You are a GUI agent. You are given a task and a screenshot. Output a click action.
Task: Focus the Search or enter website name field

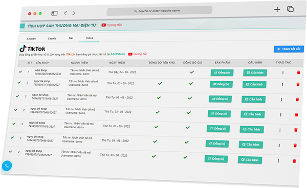coord(159,11)
